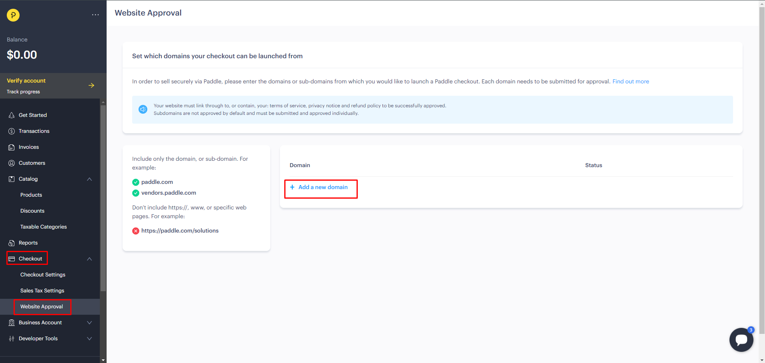Image resolution: width=765 pixels, height=363 pixels.
Task: Open the three-dot sidebar options menu
Action: pyautogui.click(x=95, y=15)
